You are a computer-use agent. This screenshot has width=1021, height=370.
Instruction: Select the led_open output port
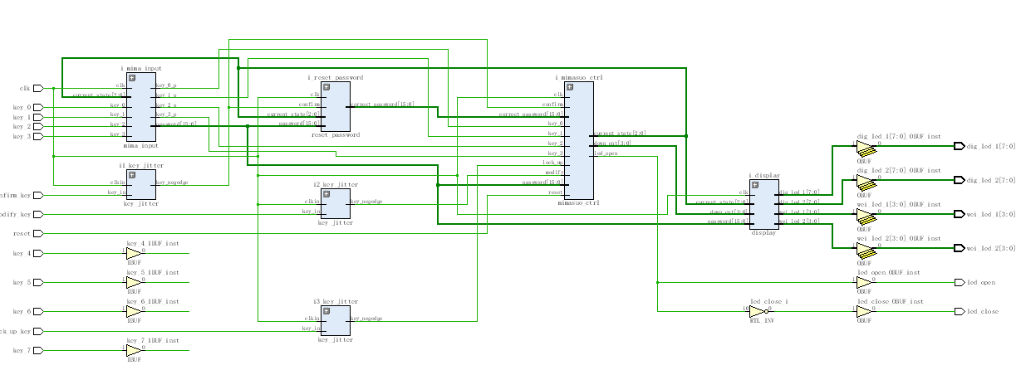tap(960, 283)
